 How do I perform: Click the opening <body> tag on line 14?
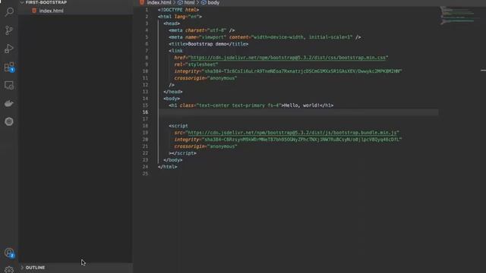pyautogui.click(x=172, y=99)
